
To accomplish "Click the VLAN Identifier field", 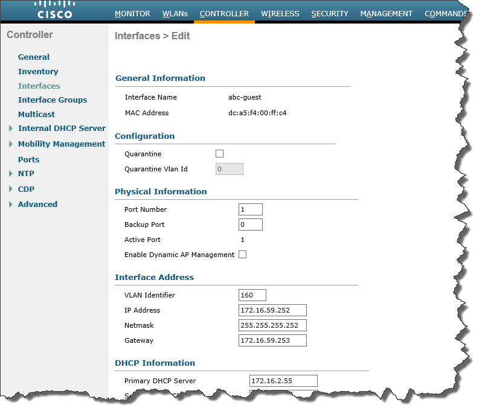I will 252,295.
